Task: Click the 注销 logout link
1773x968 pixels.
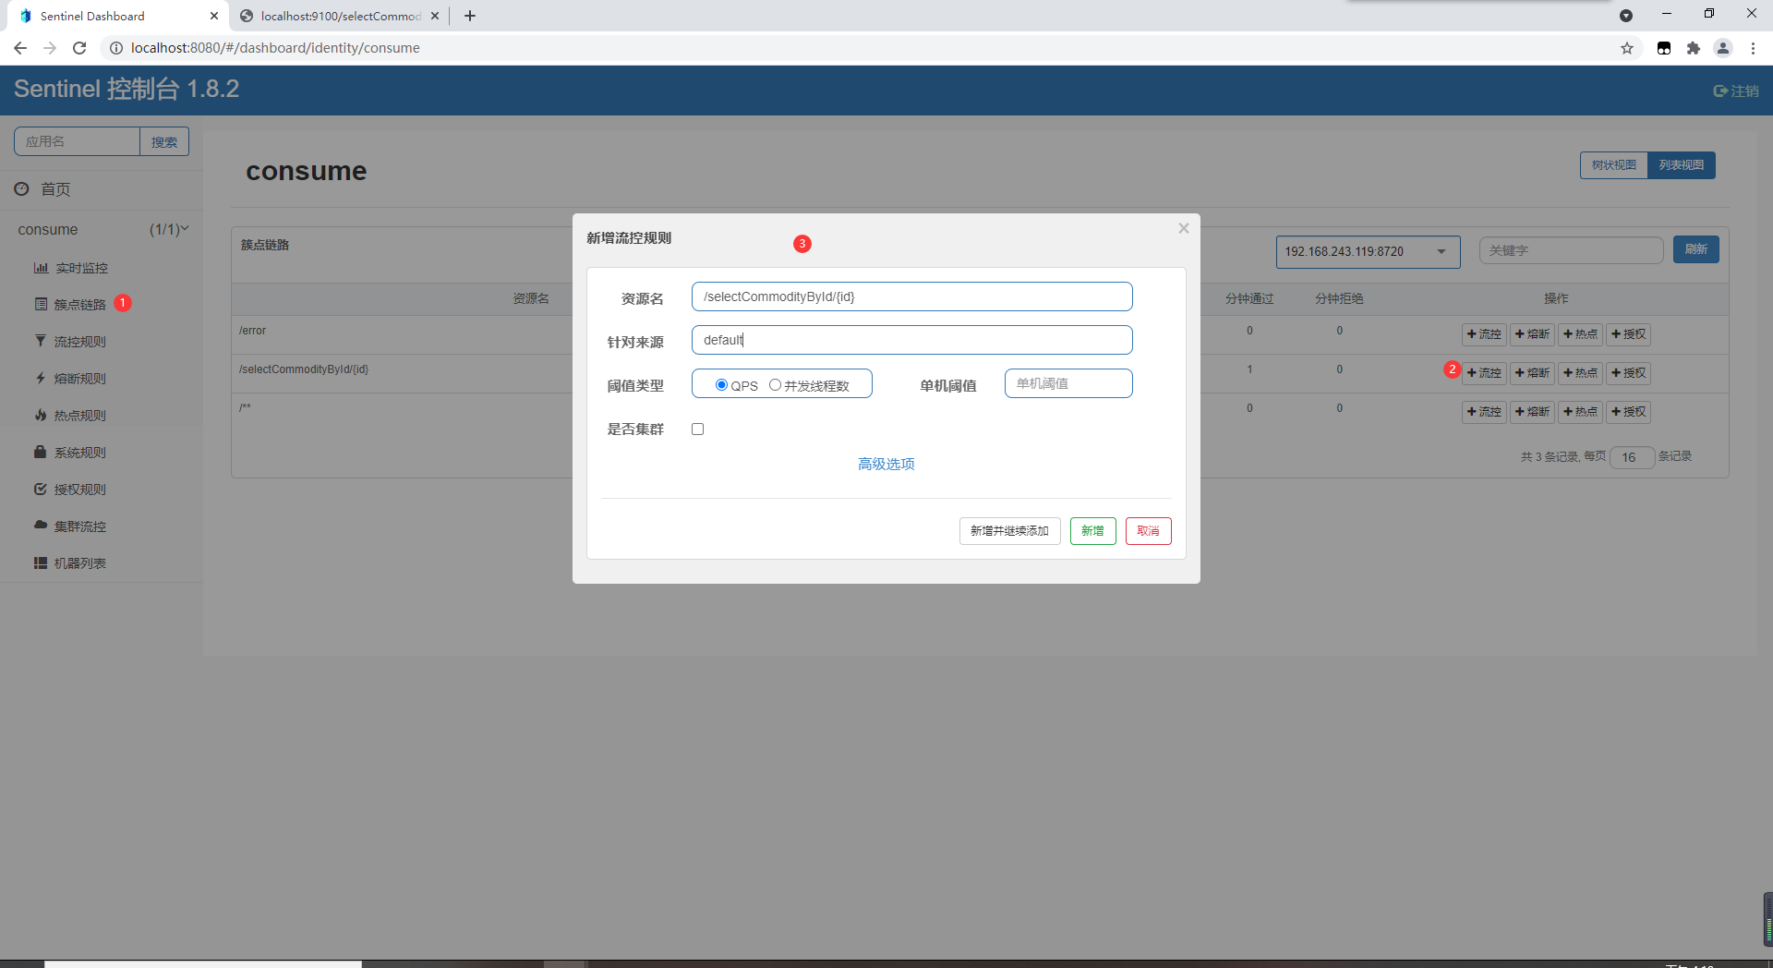Action: coord(1736,91)
